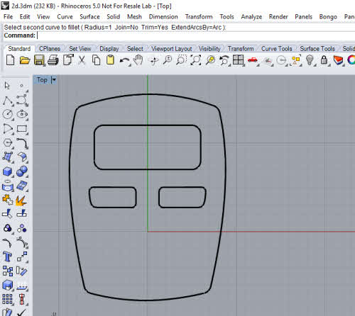355x316 pixels.
Task: Click the color wheel render icon
Action: (x=351, y=60)
